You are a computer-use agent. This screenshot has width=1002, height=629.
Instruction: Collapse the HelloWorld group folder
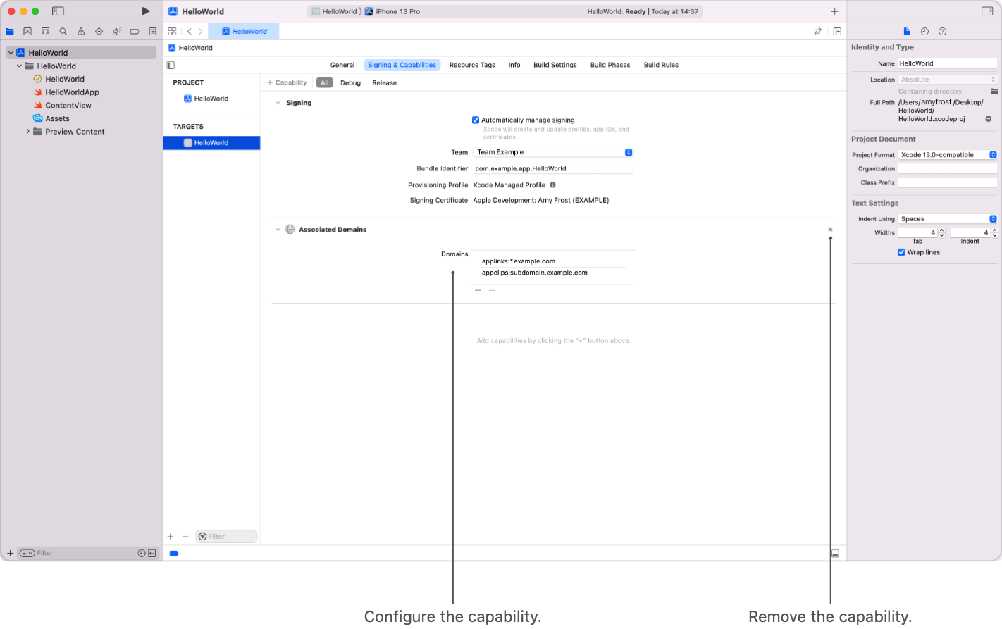(x=19, y=66)
